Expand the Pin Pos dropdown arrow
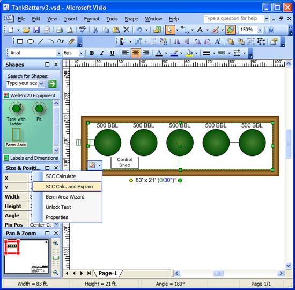The height and width of the screenshot is (290, 295). (56, 224)
